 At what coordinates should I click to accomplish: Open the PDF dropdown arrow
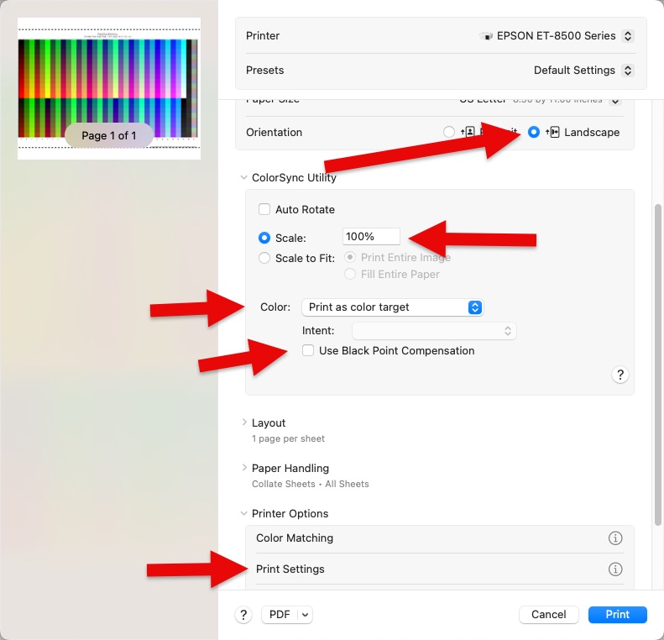point(305,615)
